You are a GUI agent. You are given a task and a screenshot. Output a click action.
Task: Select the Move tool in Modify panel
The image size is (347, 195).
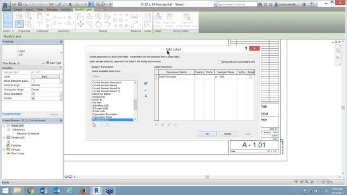pos(81,24)
